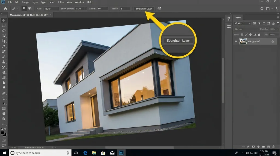Select the Healing Brush tool

(x=4, y=52)
